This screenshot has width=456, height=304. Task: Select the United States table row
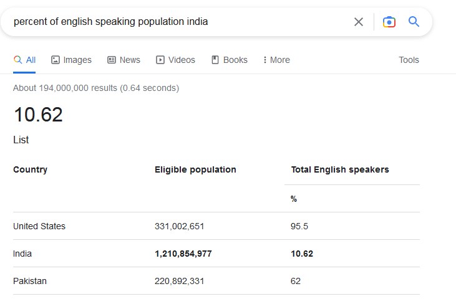point(39,226)
